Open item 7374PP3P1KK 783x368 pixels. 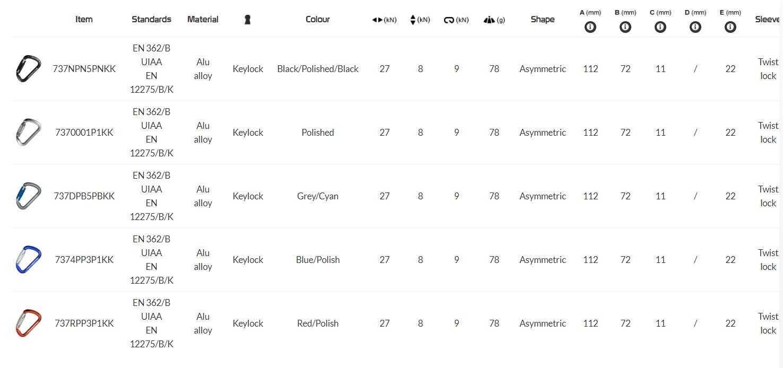[84, 260]
